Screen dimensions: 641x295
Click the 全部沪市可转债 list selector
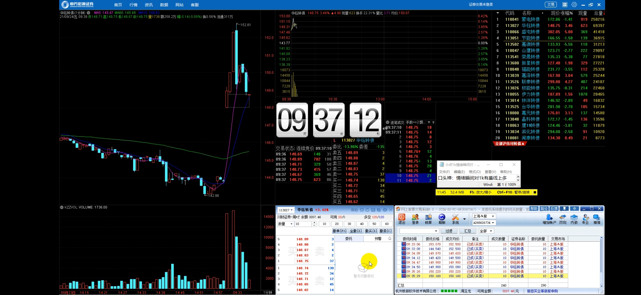point(510,144)
